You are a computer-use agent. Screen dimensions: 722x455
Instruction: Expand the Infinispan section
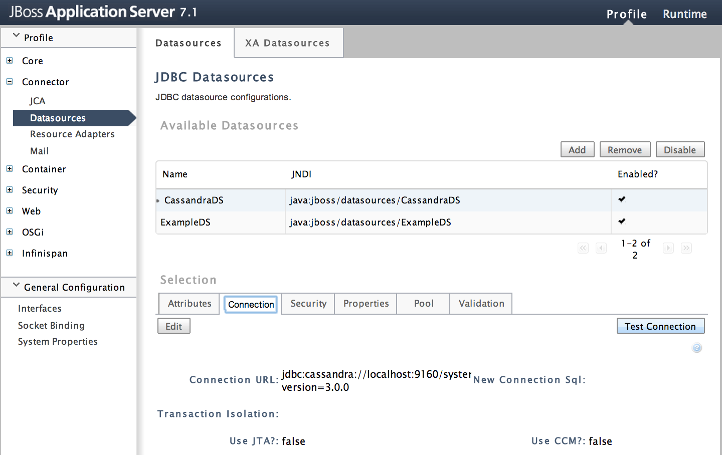pos(10,253)
